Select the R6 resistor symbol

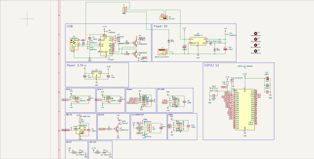[127, 54]
